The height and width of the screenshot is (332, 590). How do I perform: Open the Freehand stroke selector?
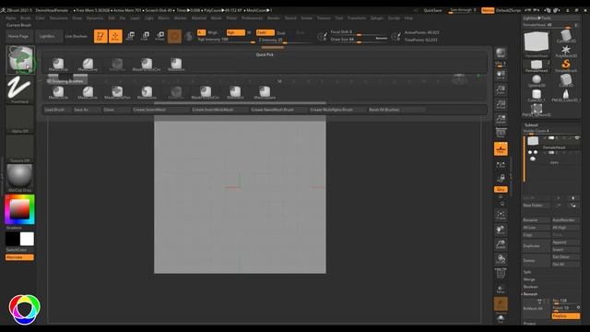point(19,89)
